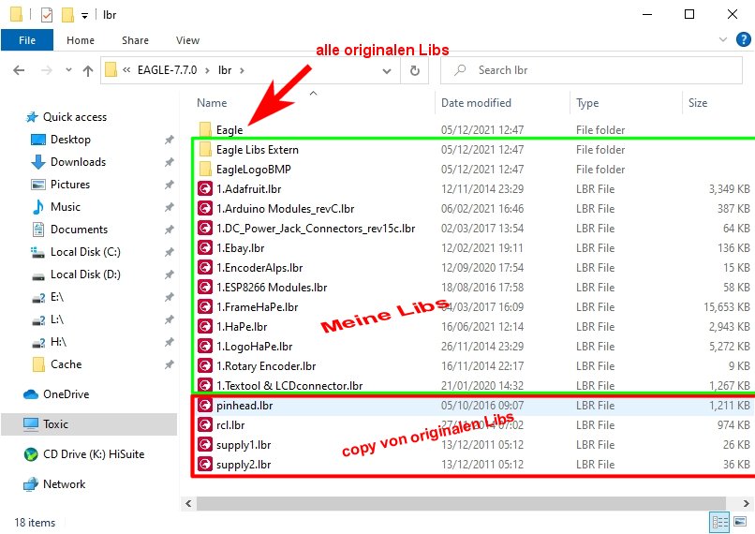Screen dimensions: 755x534
Task: Unpin Documents using its pin icon
Action: [x=169, y=230]
